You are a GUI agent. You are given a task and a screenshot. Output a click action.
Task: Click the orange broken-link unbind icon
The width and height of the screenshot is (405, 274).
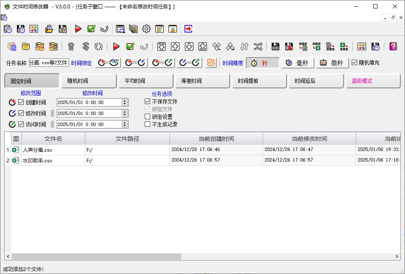[x=211, y=62]
